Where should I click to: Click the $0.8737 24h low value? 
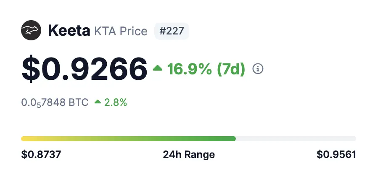(41, 155)
